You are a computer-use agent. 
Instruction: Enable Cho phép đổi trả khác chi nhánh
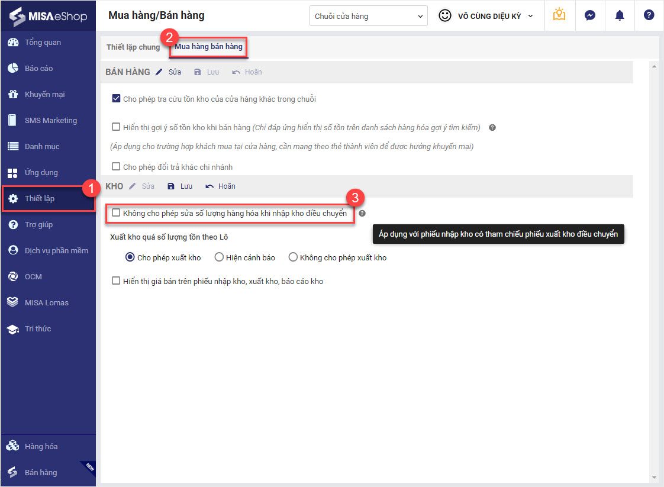pyautogui.click(x=116, y=166)
